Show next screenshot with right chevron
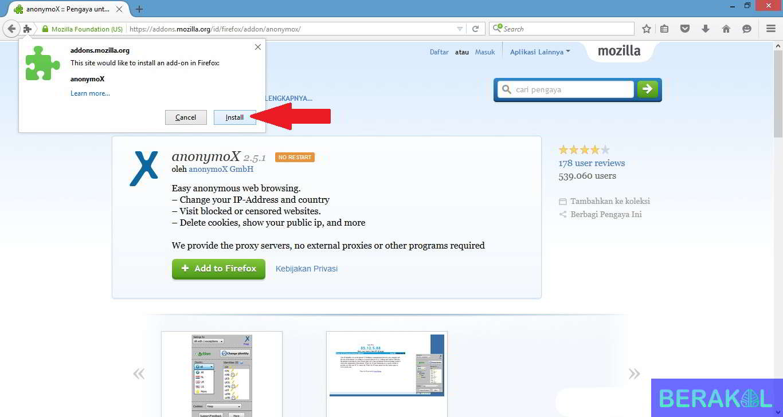The width and height of the screenshot is (783, 417). point(634,374)
